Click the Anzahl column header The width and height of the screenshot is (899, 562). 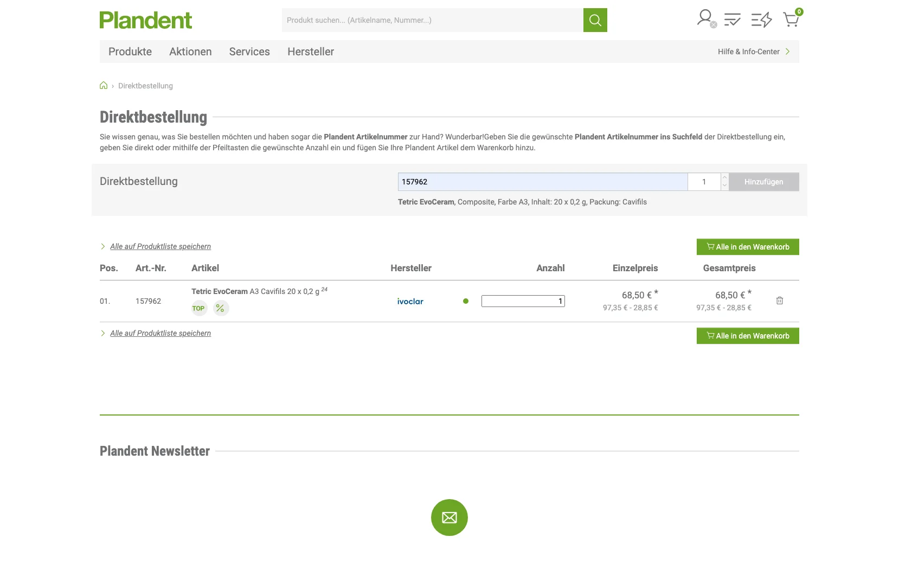click(x=550, y=268)
